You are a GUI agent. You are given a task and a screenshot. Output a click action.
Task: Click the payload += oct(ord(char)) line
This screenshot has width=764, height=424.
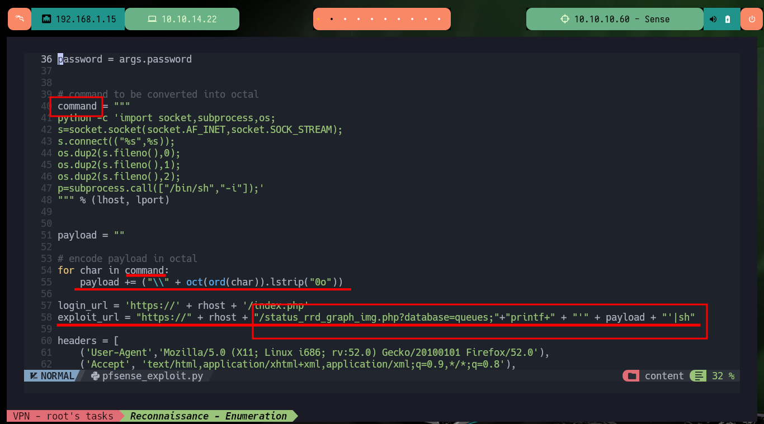211,282
